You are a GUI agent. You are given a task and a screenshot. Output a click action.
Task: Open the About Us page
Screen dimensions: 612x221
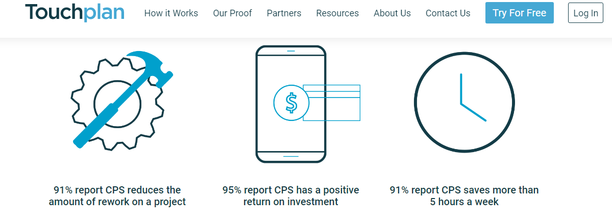point(392,13)
